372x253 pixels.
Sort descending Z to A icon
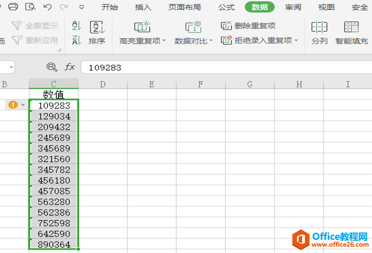tap(76, 40)
